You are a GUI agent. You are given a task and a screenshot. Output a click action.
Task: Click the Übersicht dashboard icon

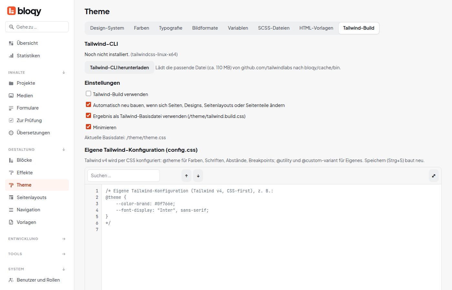pos(11,43)
